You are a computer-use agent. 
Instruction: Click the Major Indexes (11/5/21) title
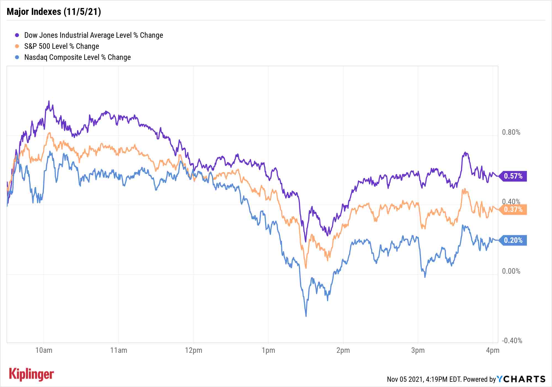pos(54,12)
